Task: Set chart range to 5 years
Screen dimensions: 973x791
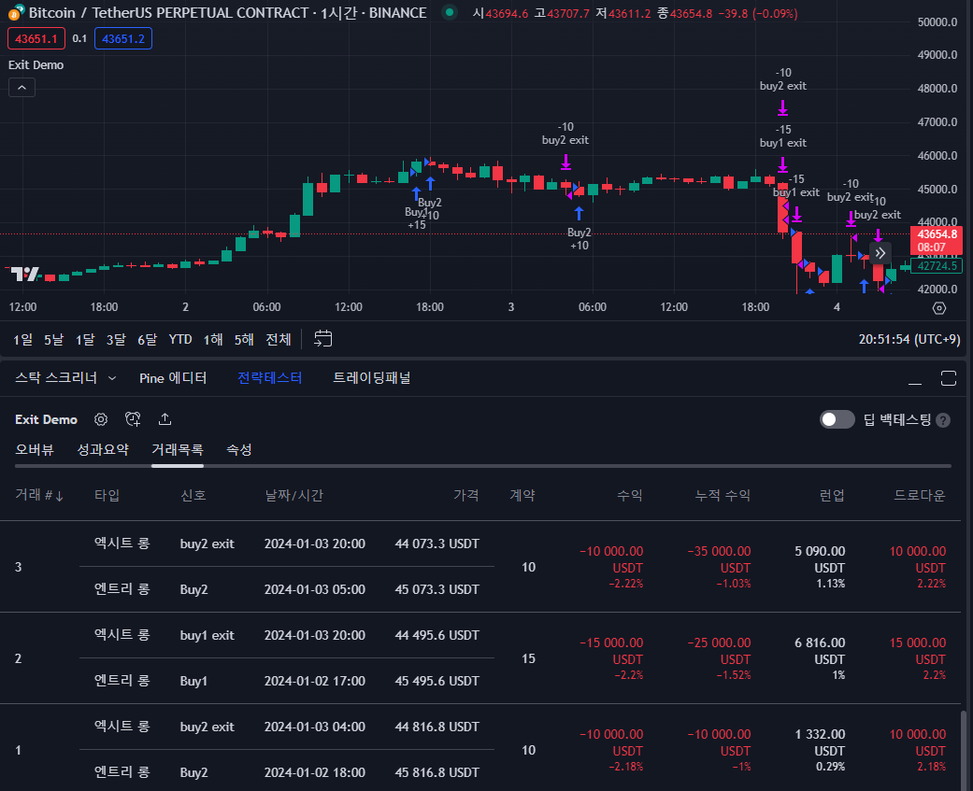Action: click(244, 340)
